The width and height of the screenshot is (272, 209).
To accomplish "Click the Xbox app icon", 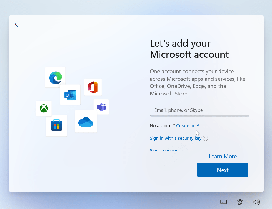I will [x=44, y=109].
